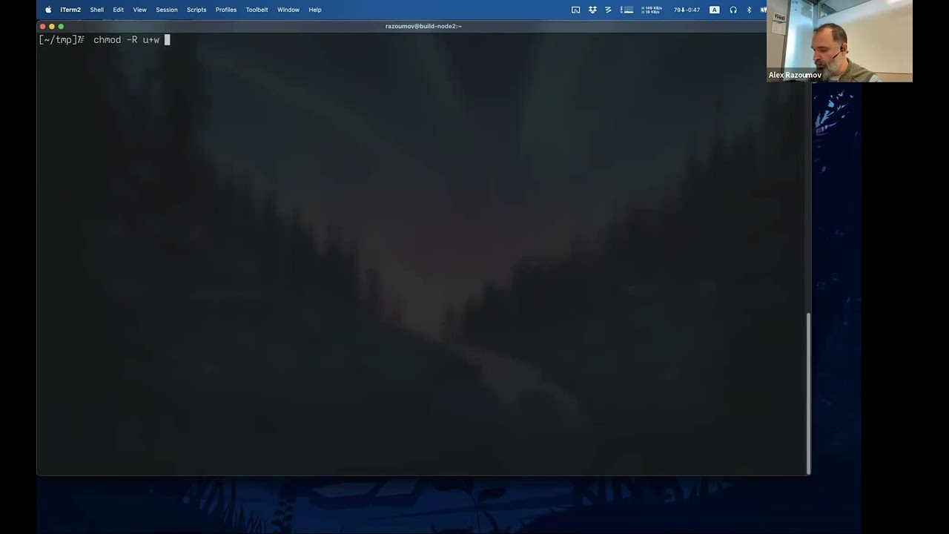
Task: Click the chmod -R u+w command text
Action: 126,40
